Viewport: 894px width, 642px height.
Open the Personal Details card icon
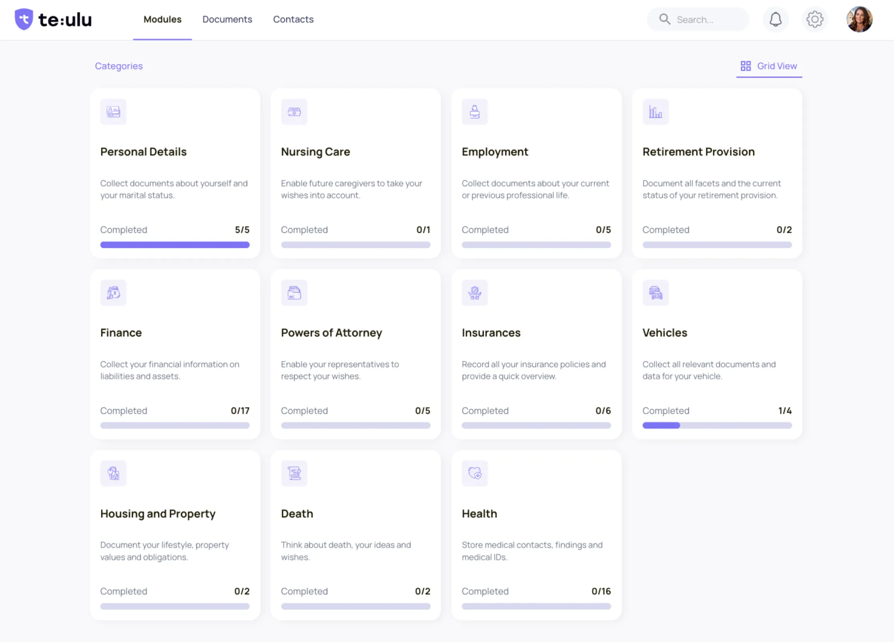113,112
